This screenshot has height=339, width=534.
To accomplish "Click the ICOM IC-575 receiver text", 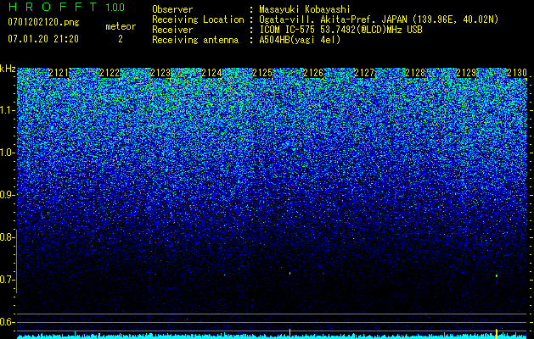I will pos(340,30).
